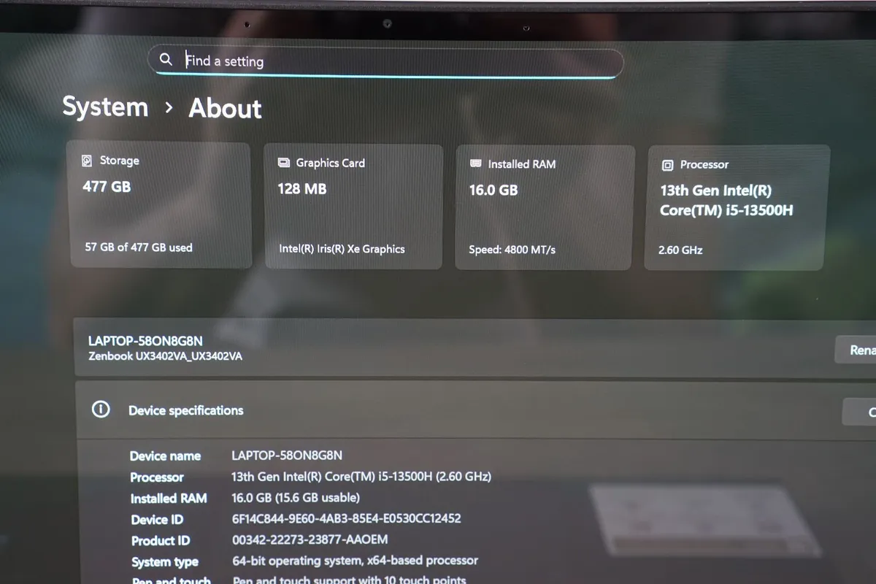Select Device name value LAPTOP-58ON8G8N

click(287, 455)
